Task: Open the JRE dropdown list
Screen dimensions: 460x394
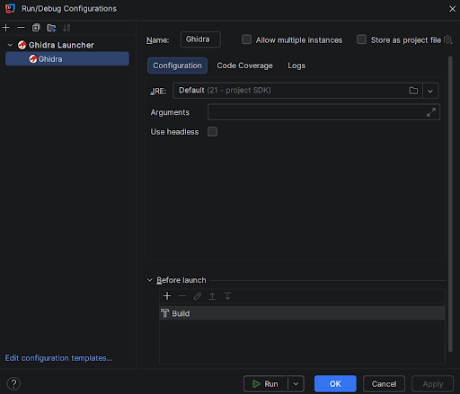Action: (430, 91)
